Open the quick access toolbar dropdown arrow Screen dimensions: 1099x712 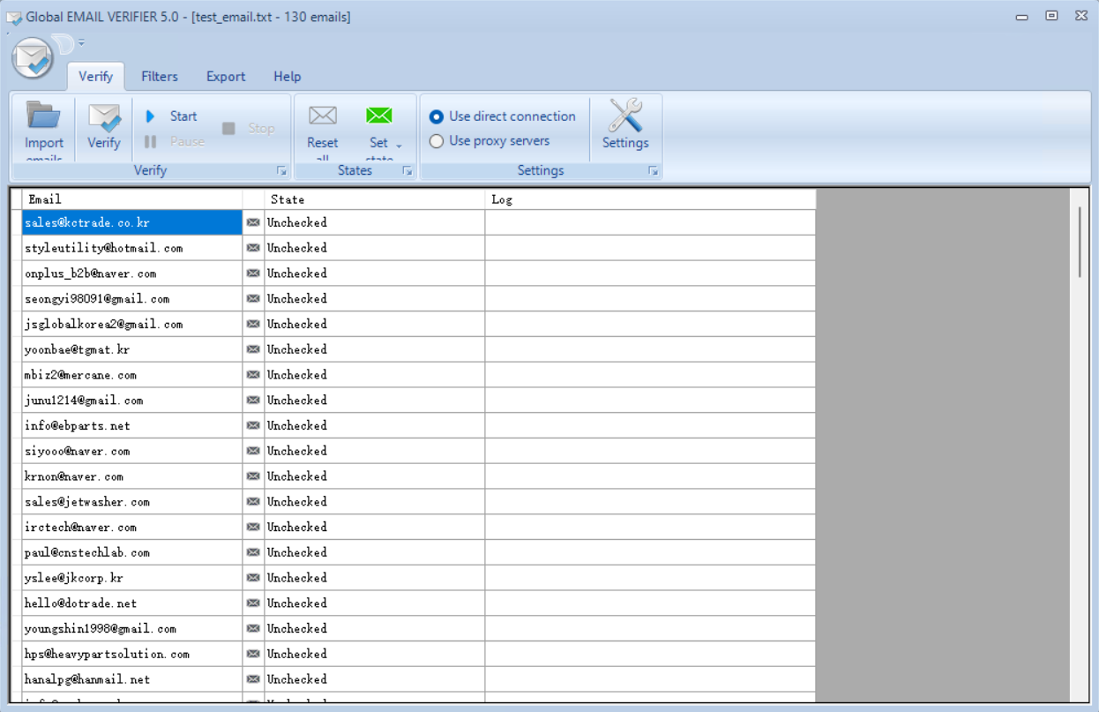[81, 41]
